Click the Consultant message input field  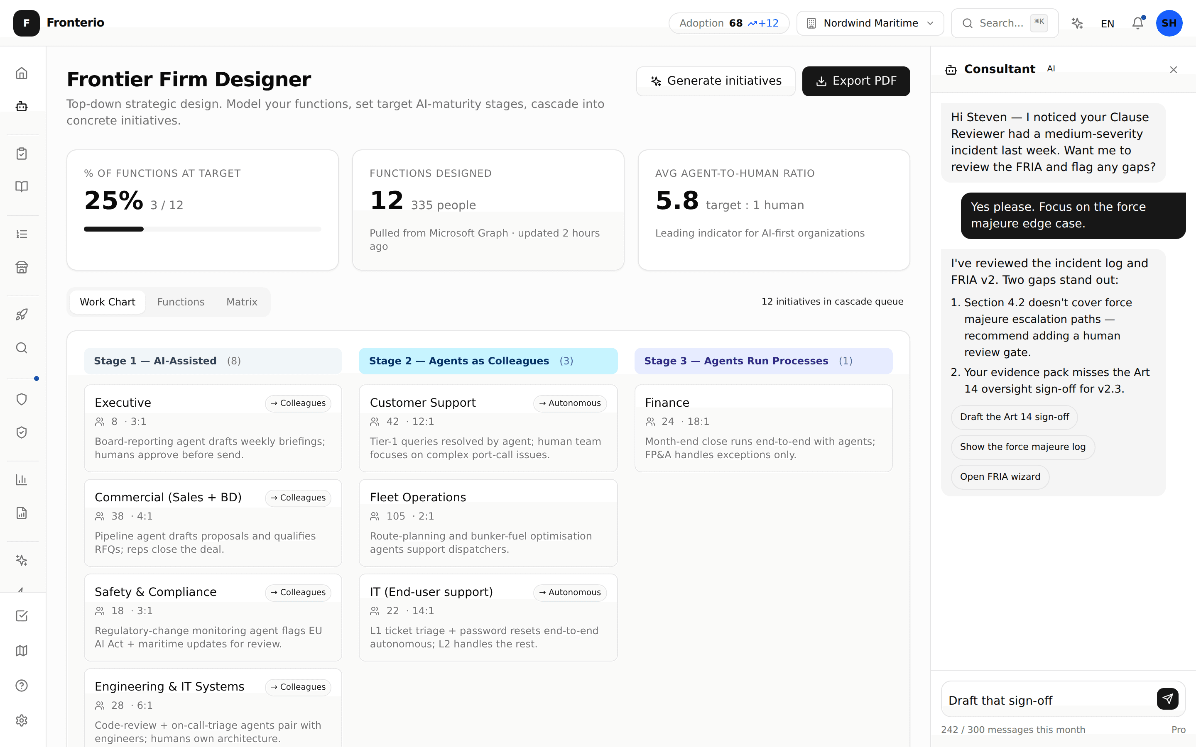click(x=1048, y=700)
